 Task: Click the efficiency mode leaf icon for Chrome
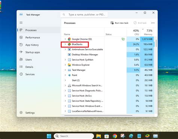(123, 39)
